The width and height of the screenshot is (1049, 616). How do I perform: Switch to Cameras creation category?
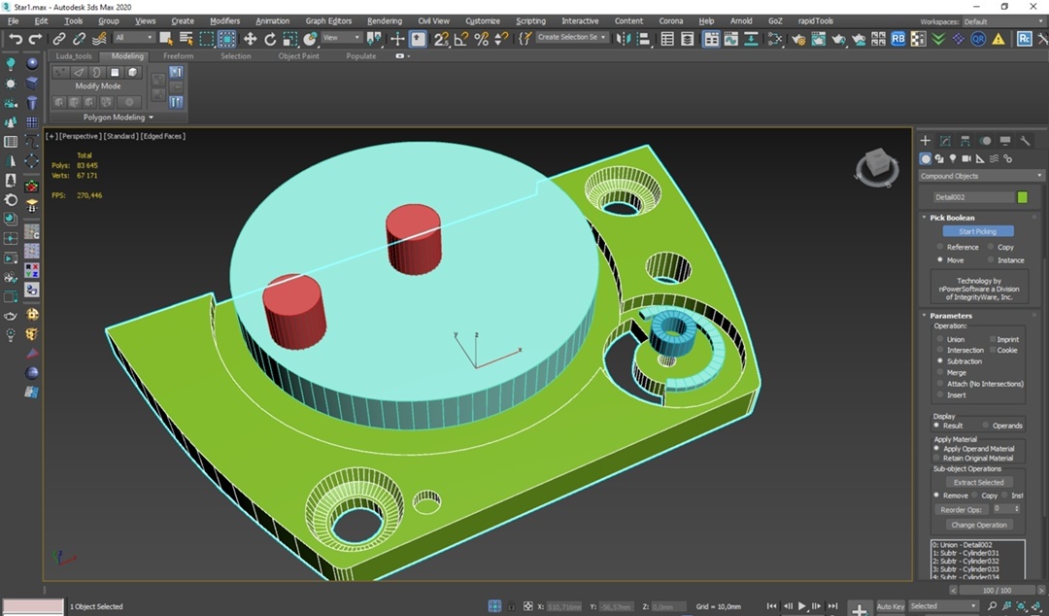tap(966, 158)
